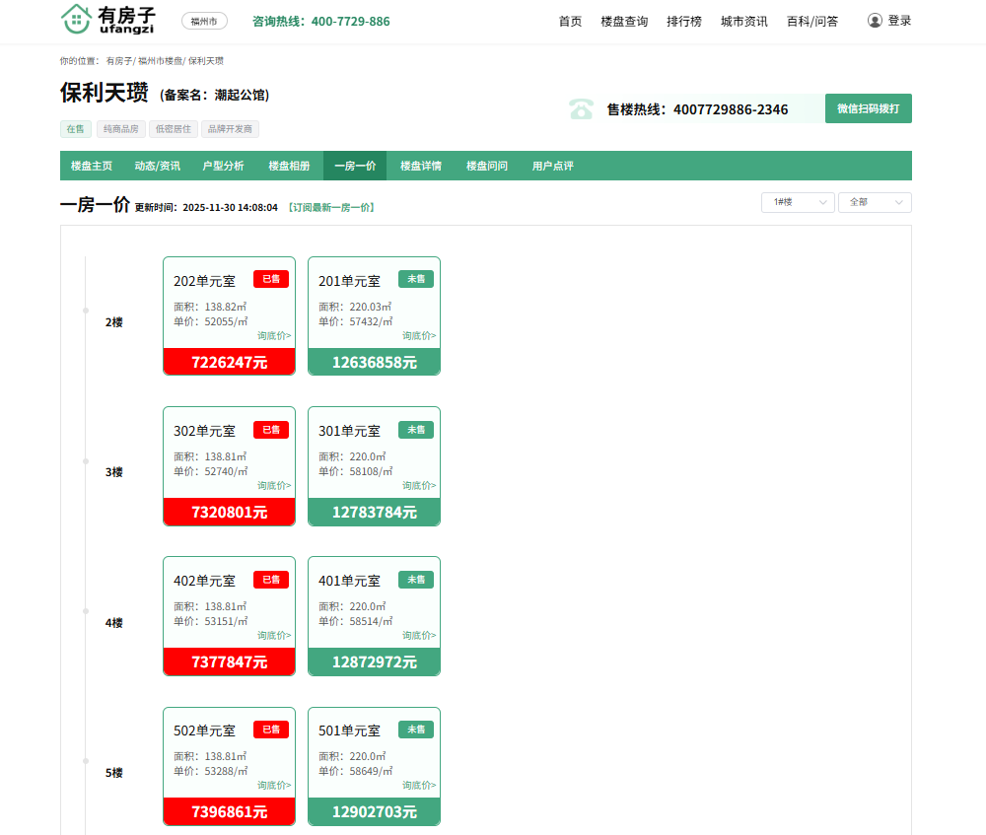Open 百科/问答 in the top menu

point(812,21)
